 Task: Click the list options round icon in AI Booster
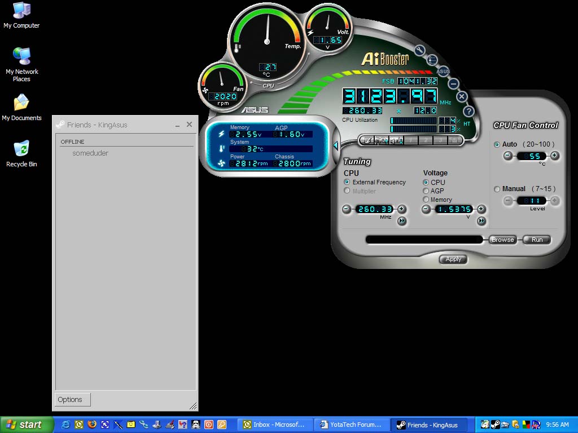(x=432, y=60)
